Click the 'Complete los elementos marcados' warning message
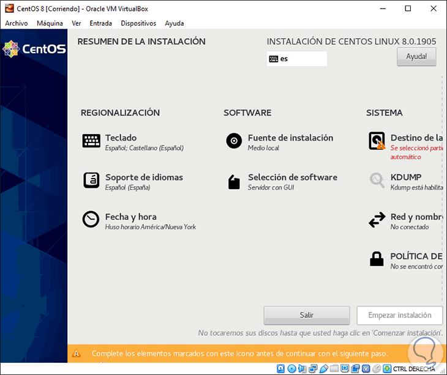Screen dimensions: 447x375 pos(240,354)
